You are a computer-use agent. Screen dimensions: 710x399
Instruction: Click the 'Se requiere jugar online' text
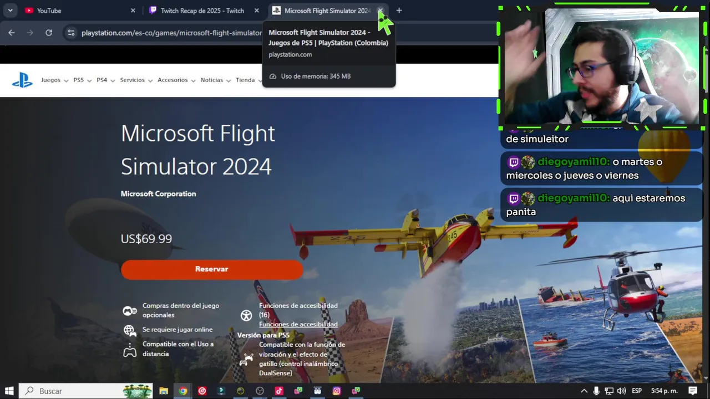click(177, 330)
